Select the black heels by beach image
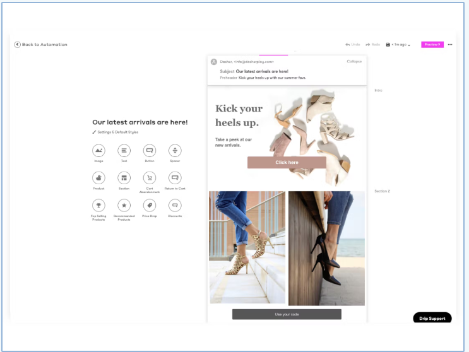 click(326, 249)
